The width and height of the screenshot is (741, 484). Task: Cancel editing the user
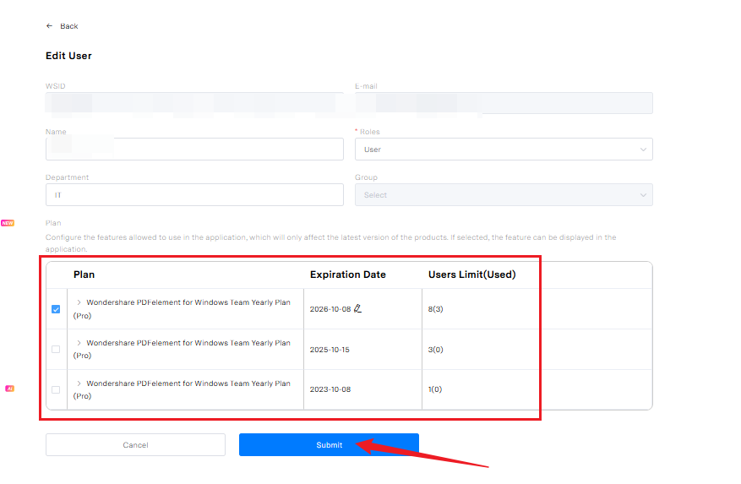(x=136, y=445)
